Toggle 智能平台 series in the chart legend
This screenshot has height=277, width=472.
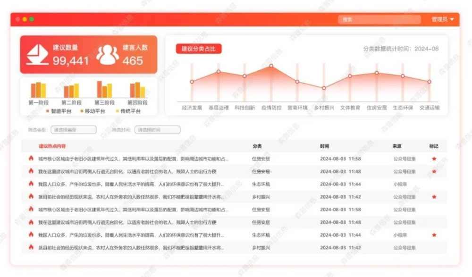click(59, 111)
